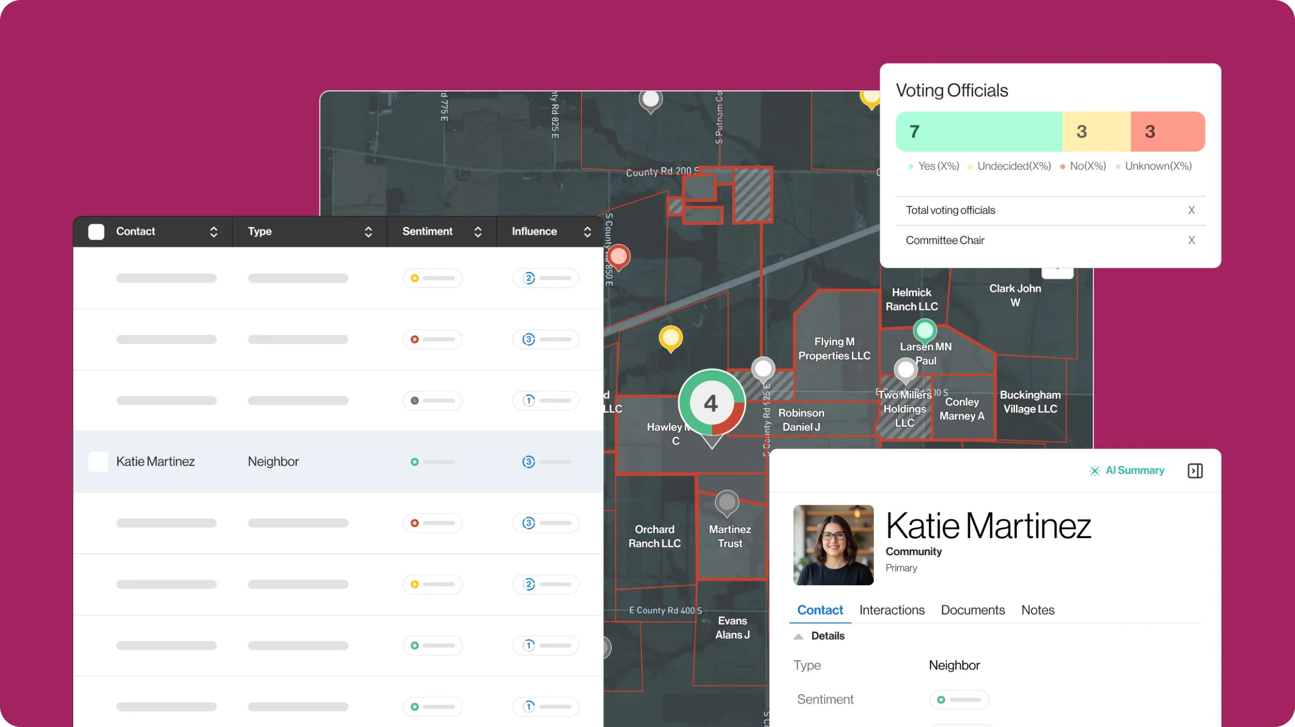Click the yellow Undecided segment showing 3
Image resolution: width=1295 pixels, height=727 pixels.
(x=1096, y=131)
